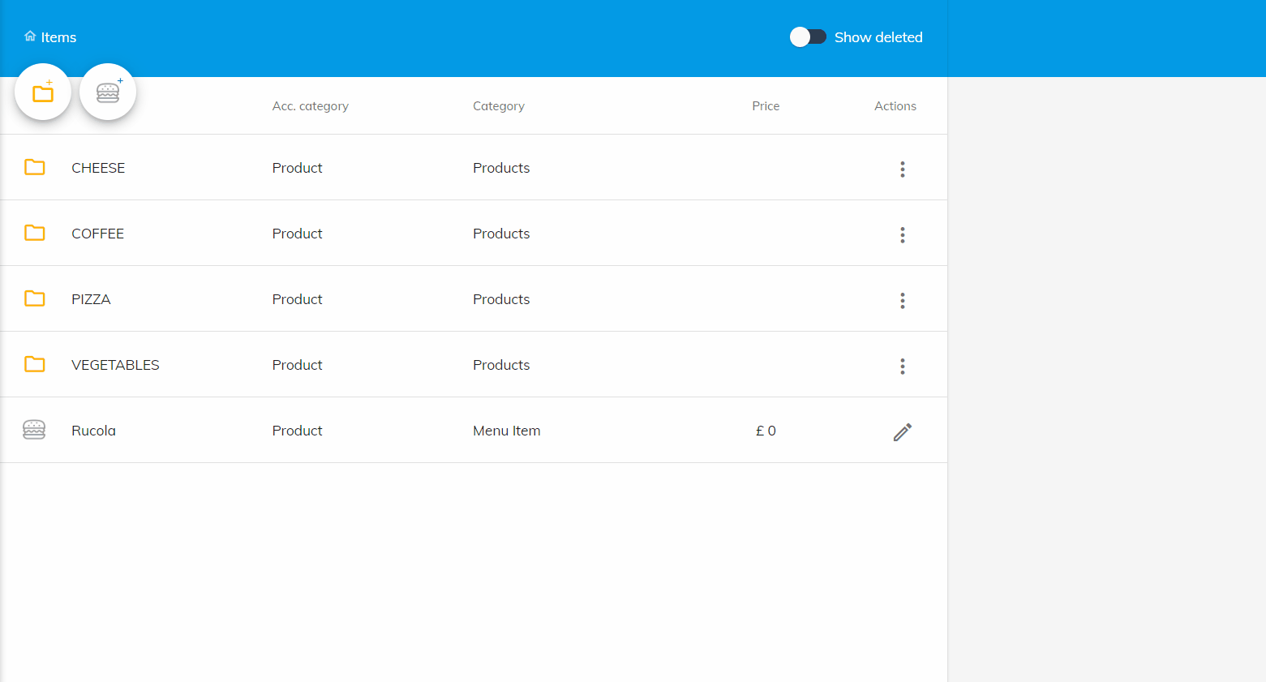Go to Items breadcrumb link
Viewport: 1266px width, 682px height.
point(58,37)
